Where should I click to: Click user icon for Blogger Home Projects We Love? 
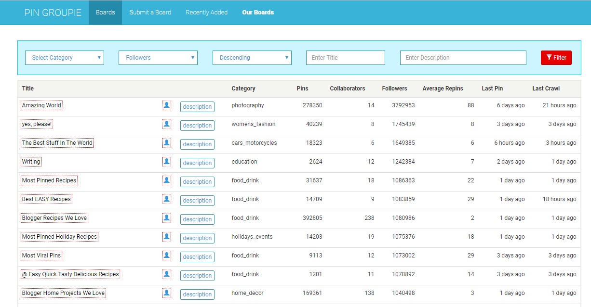(x=167, y=293)
